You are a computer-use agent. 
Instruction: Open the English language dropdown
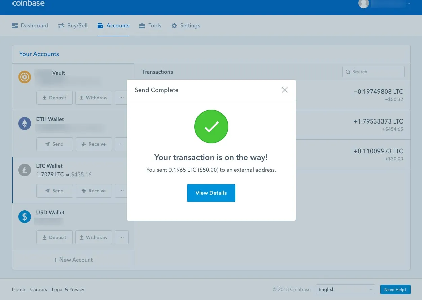coord(345,289)
